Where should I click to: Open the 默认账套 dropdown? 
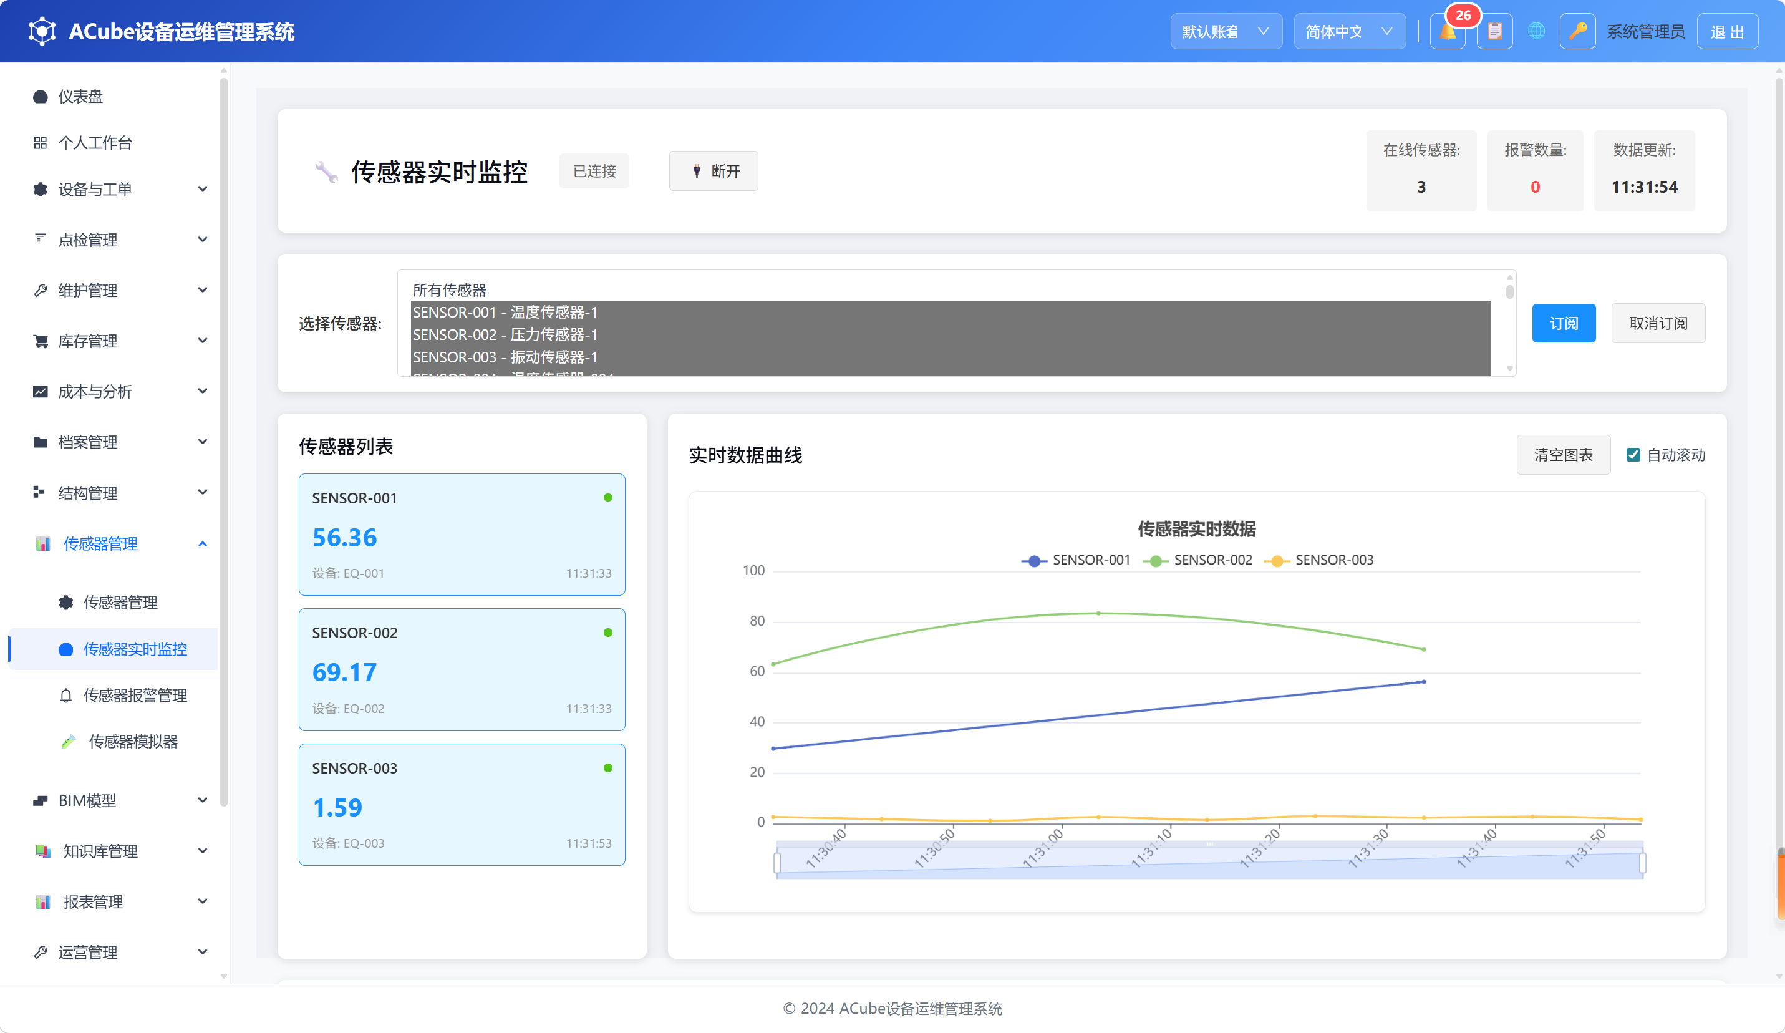click(1226, 32)
